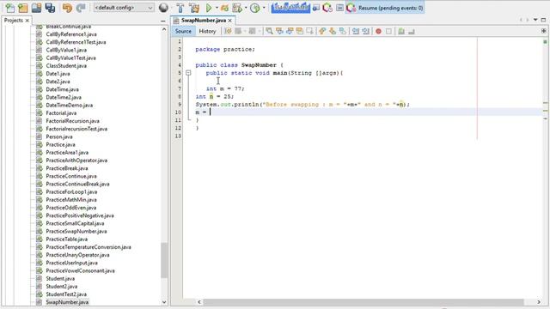Collapse the main method code fold
Image resolution: width=550 pixels, height=309 pixels.
pyautogui.click(x=188, y=73)
